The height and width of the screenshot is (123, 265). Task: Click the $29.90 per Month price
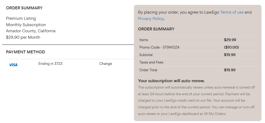coord(23,37)
